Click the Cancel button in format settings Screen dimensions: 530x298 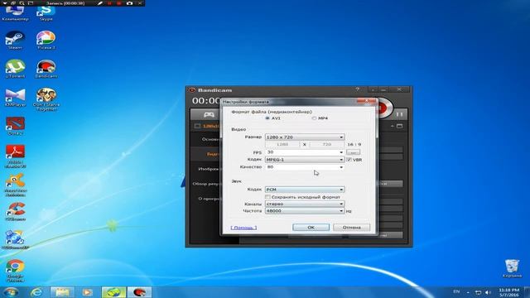[351, 228]
